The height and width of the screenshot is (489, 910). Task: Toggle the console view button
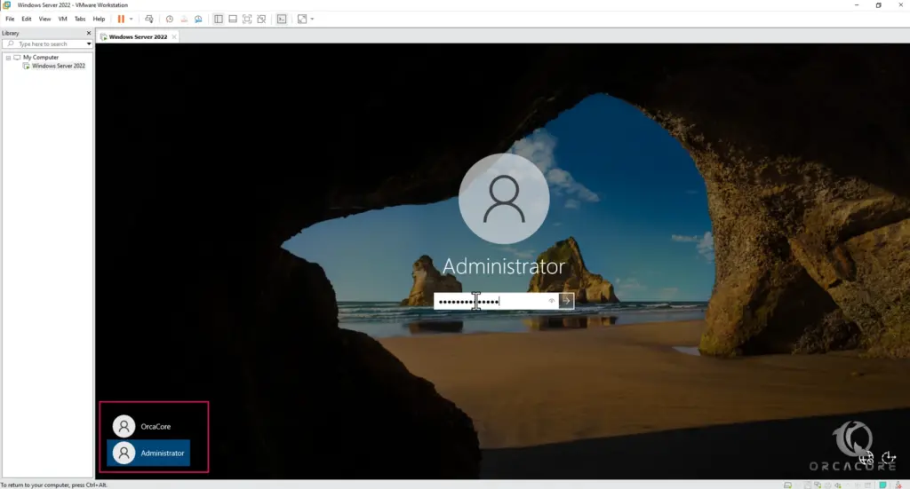coord(282,20)
